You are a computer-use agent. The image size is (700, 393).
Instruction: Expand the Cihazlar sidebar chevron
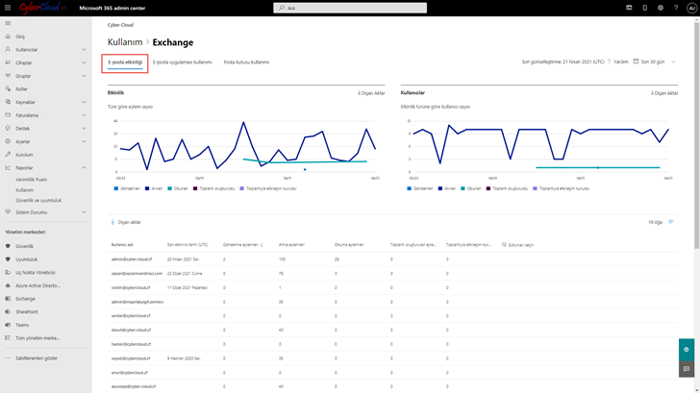point(84,62)
